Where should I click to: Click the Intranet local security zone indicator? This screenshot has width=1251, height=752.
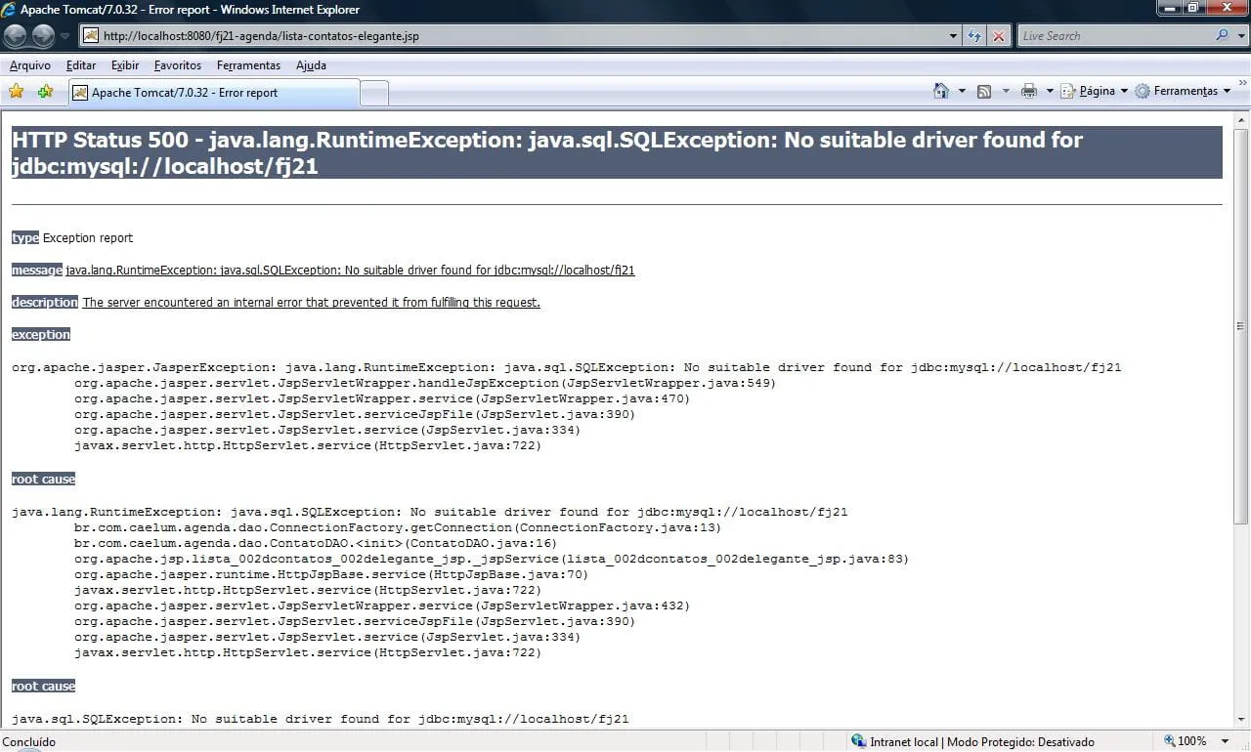(972, 741)
